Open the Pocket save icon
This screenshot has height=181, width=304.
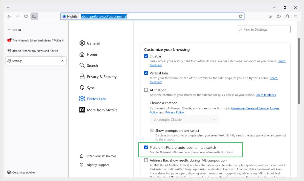[x=271, y=16]
